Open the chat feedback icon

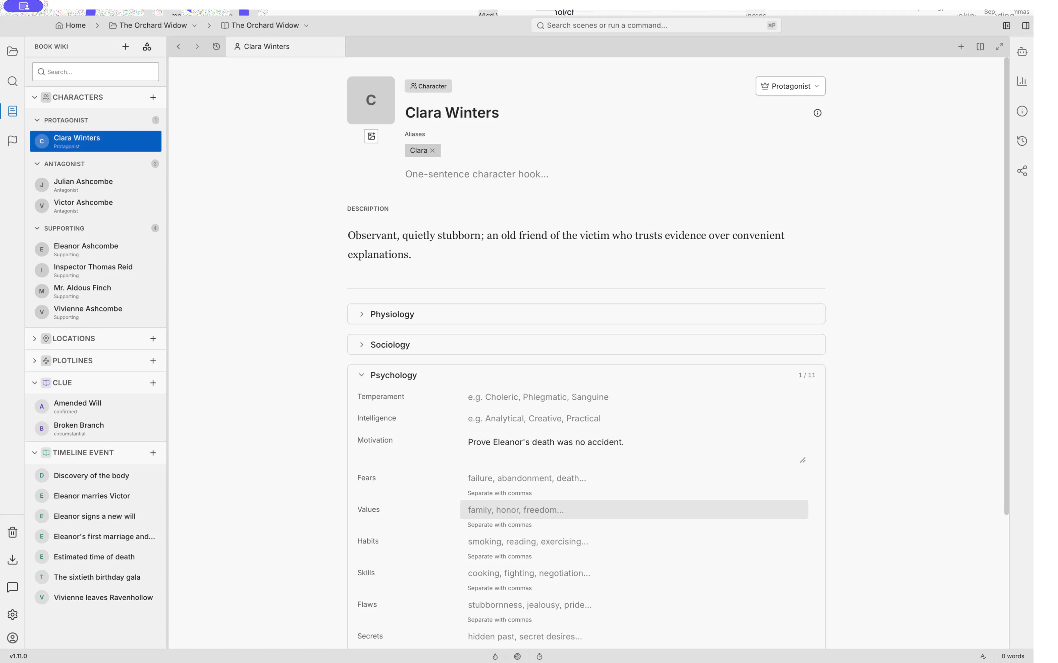coord(12,587)
